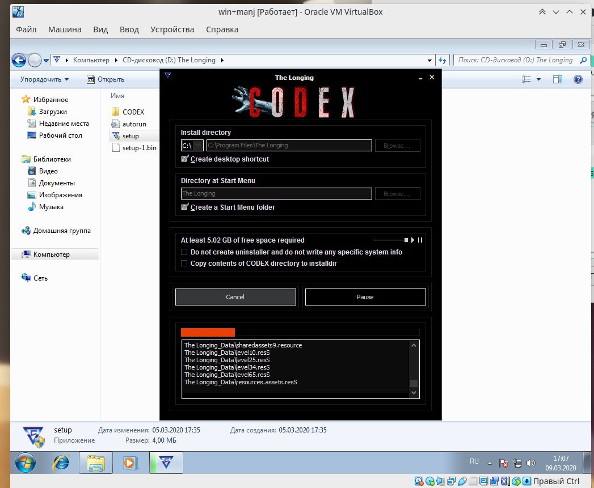Switch to Windows Explorer on the taskbar
This screenshot has height=488, width=594.
click(x=96, y=462)
